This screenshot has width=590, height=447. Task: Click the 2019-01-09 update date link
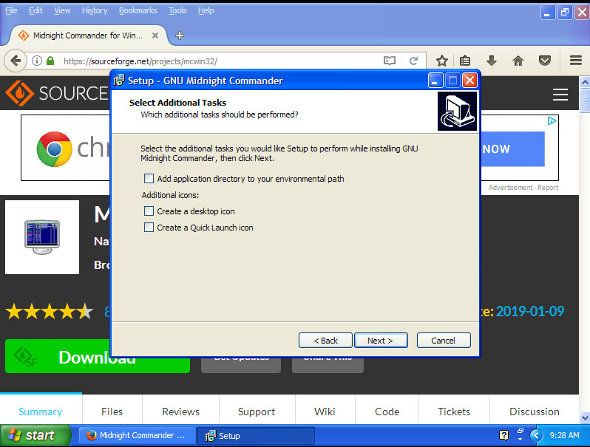(x=530, y=311)
